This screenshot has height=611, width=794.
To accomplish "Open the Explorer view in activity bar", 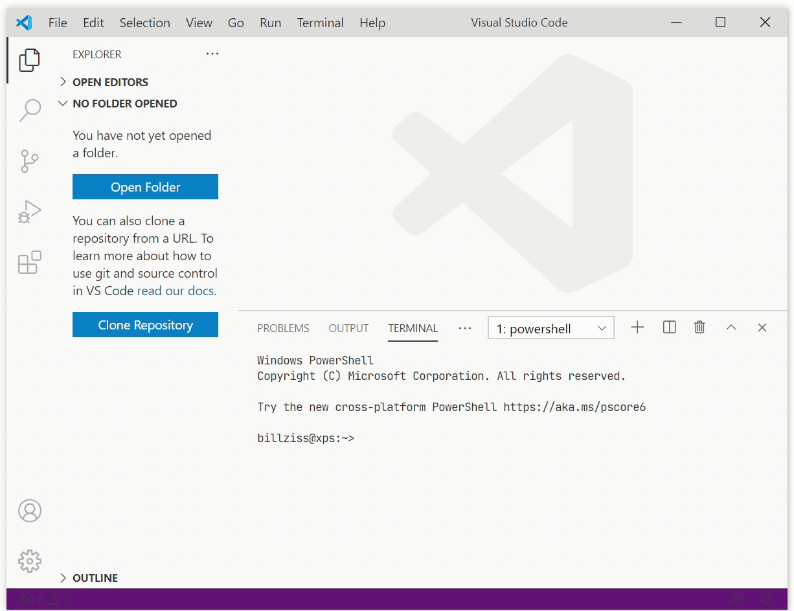I will (x=29, y=60).
